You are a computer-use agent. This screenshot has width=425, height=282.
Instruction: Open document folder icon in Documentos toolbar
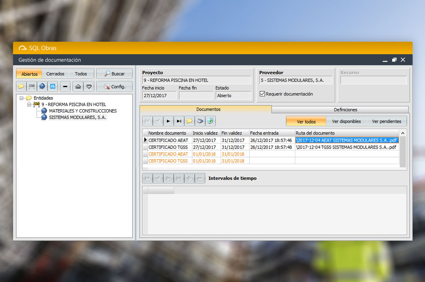point(190,121)
